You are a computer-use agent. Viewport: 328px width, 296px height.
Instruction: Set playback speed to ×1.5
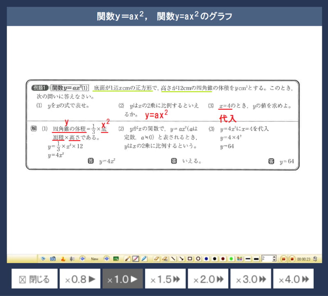[164, 280]
